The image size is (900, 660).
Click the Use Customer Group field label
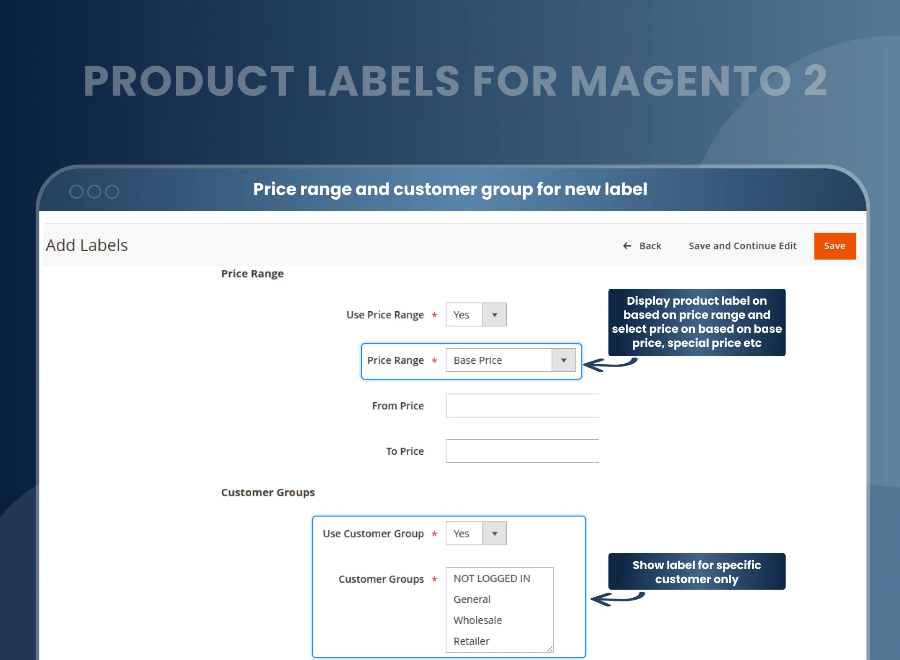[373, 533]
